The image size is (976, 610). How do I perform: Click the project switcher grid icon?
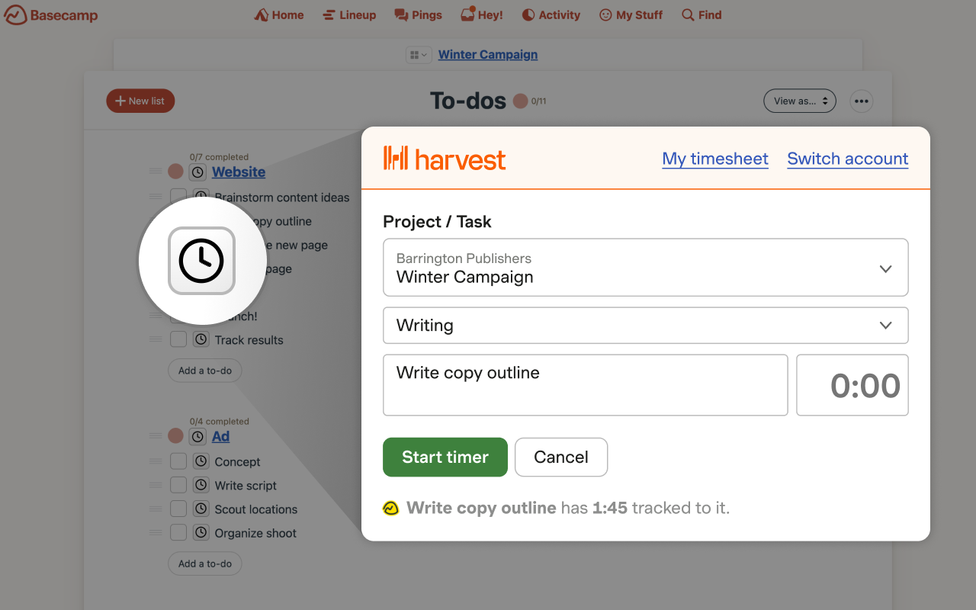click(418, 55)
